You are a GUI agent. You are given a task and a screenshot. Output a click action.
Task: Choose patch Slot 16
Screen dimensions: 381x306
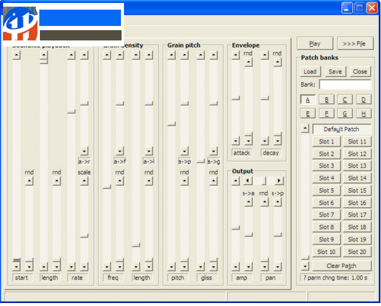point(357,203)
